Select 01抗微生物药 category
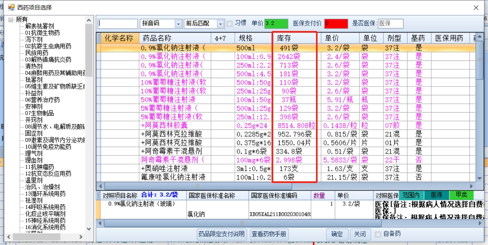The width and height of the screenshot is (488, 245). [42, 33]
